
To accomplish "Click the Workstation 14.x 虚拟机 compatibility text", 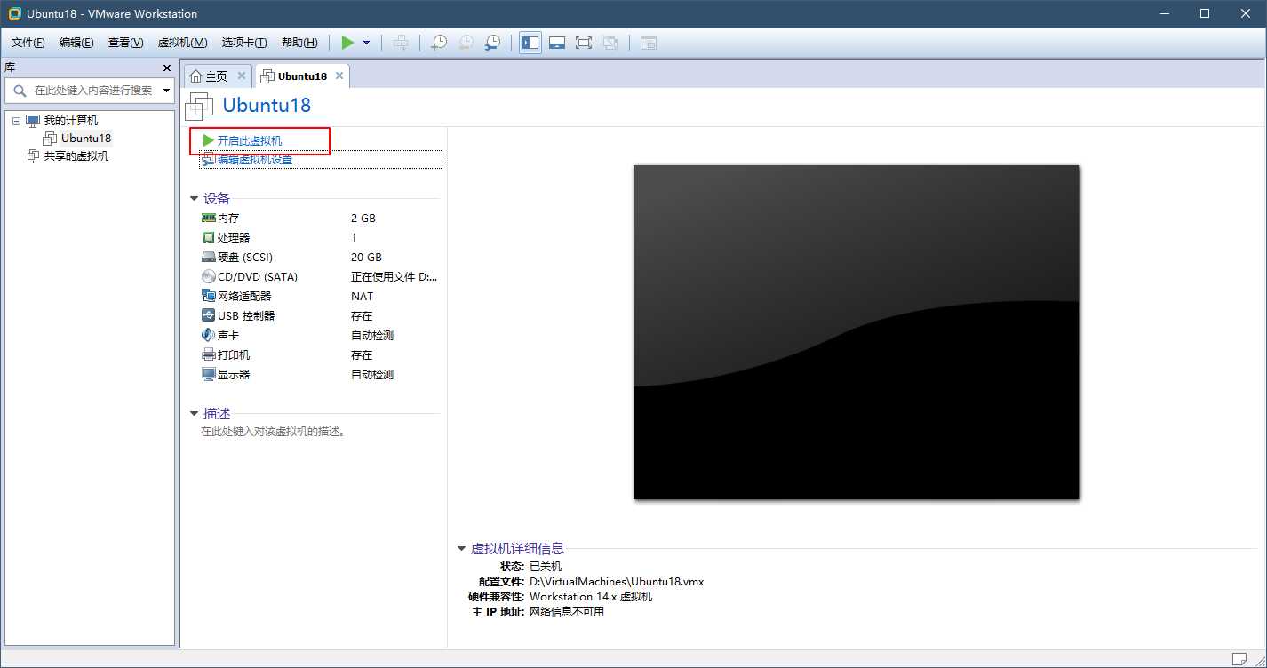I will (x=591, y=597).
